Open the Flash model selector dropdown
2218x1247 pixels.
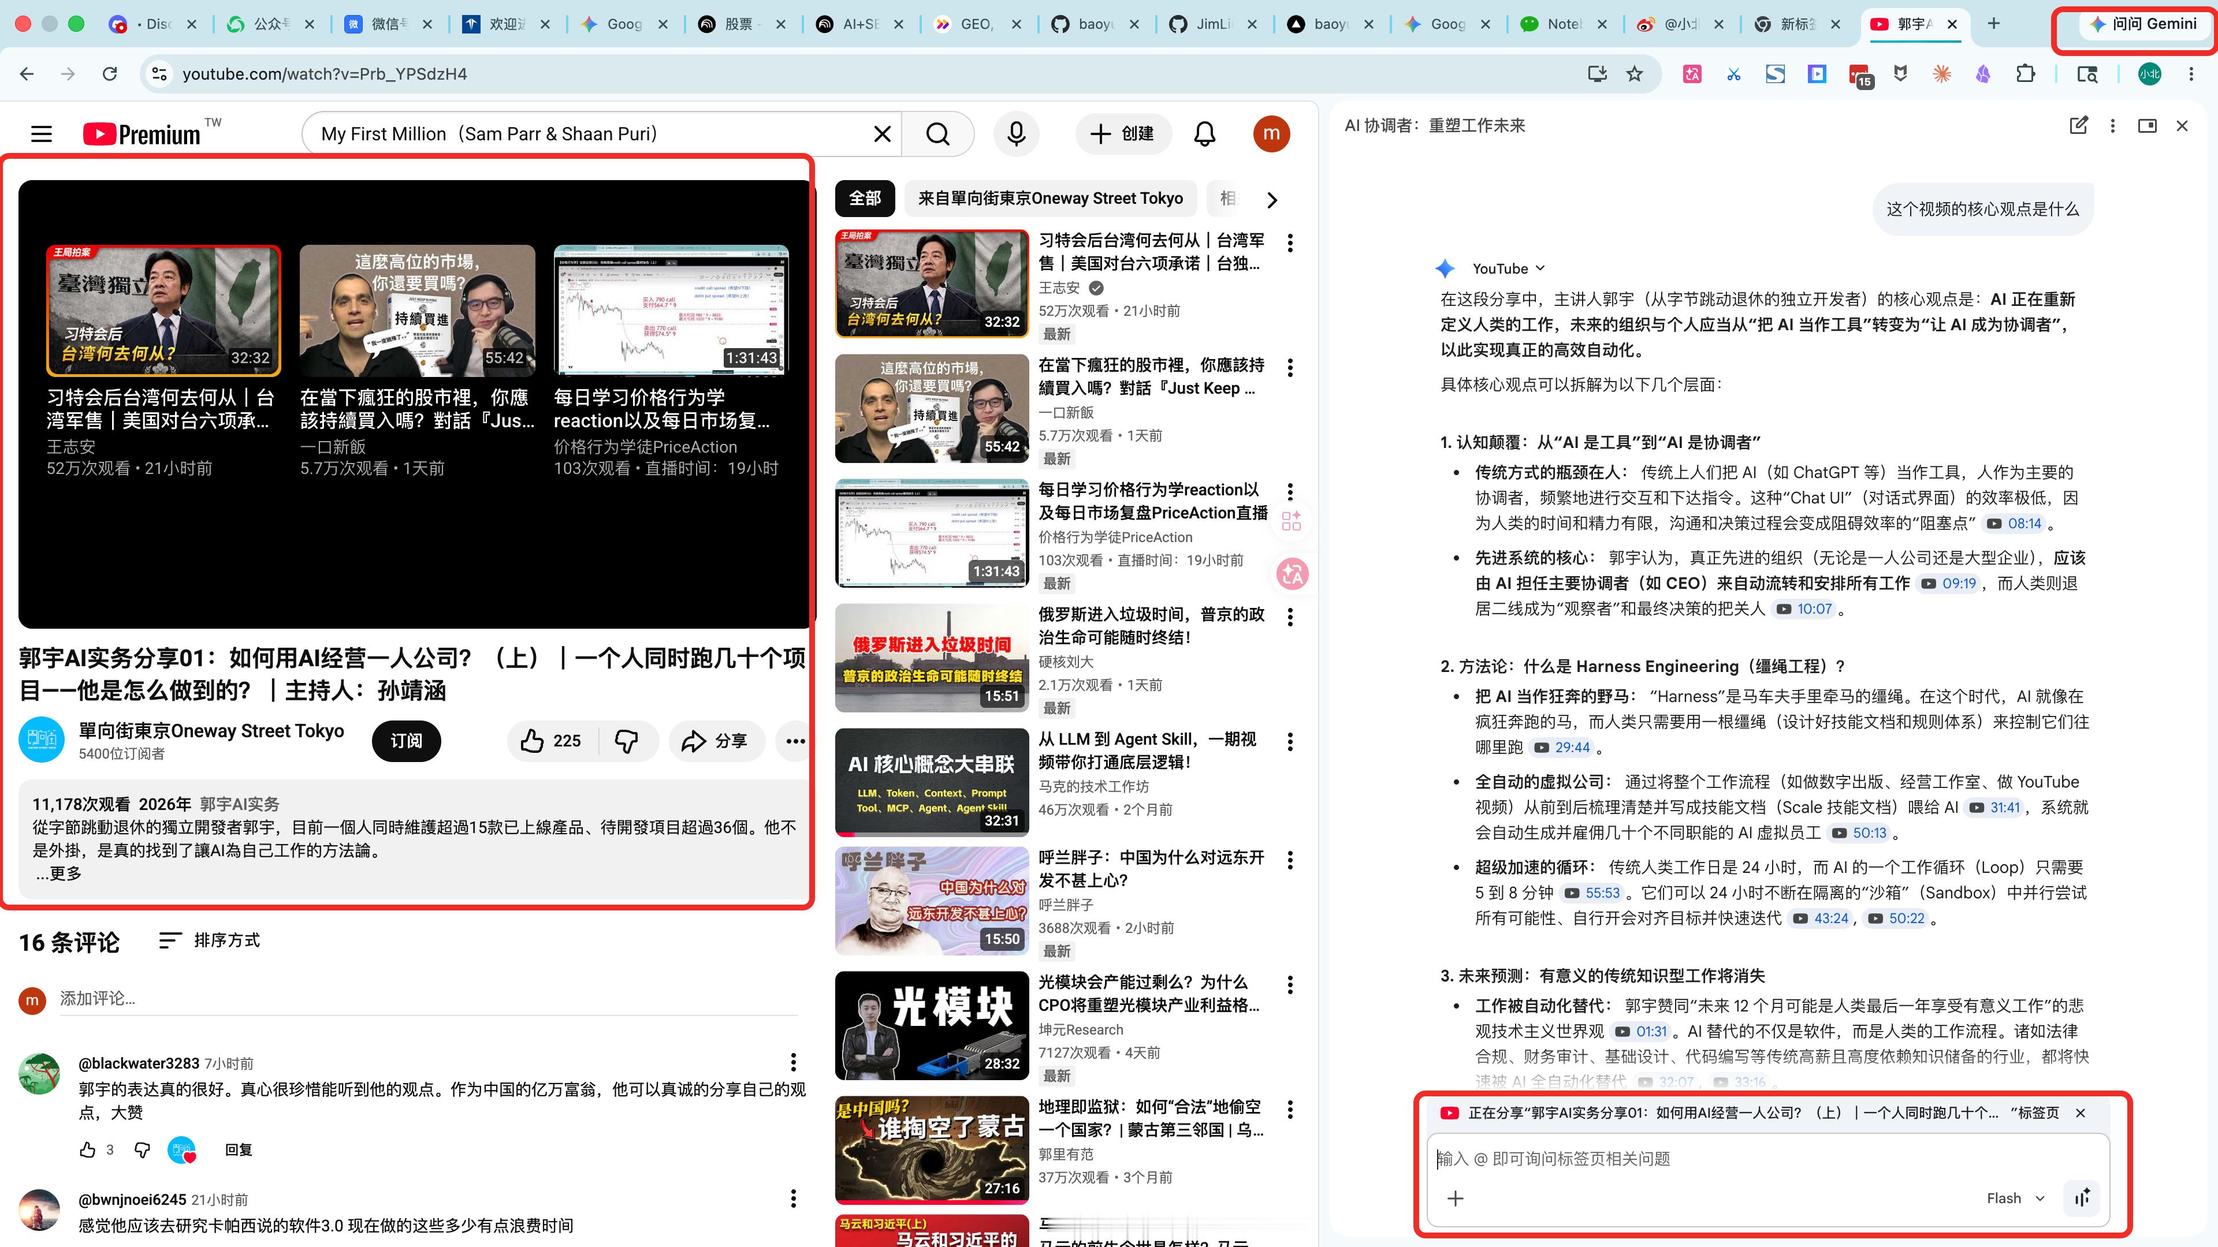pyautogui.click(x=2015, y=1198)
